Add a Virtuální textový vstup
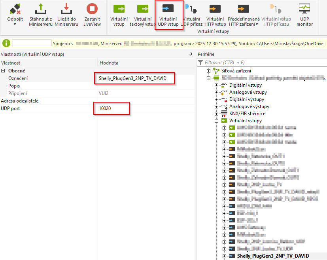 click(142, 9)
